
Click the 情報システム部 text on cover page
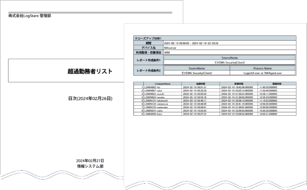(x=90, y=166)
